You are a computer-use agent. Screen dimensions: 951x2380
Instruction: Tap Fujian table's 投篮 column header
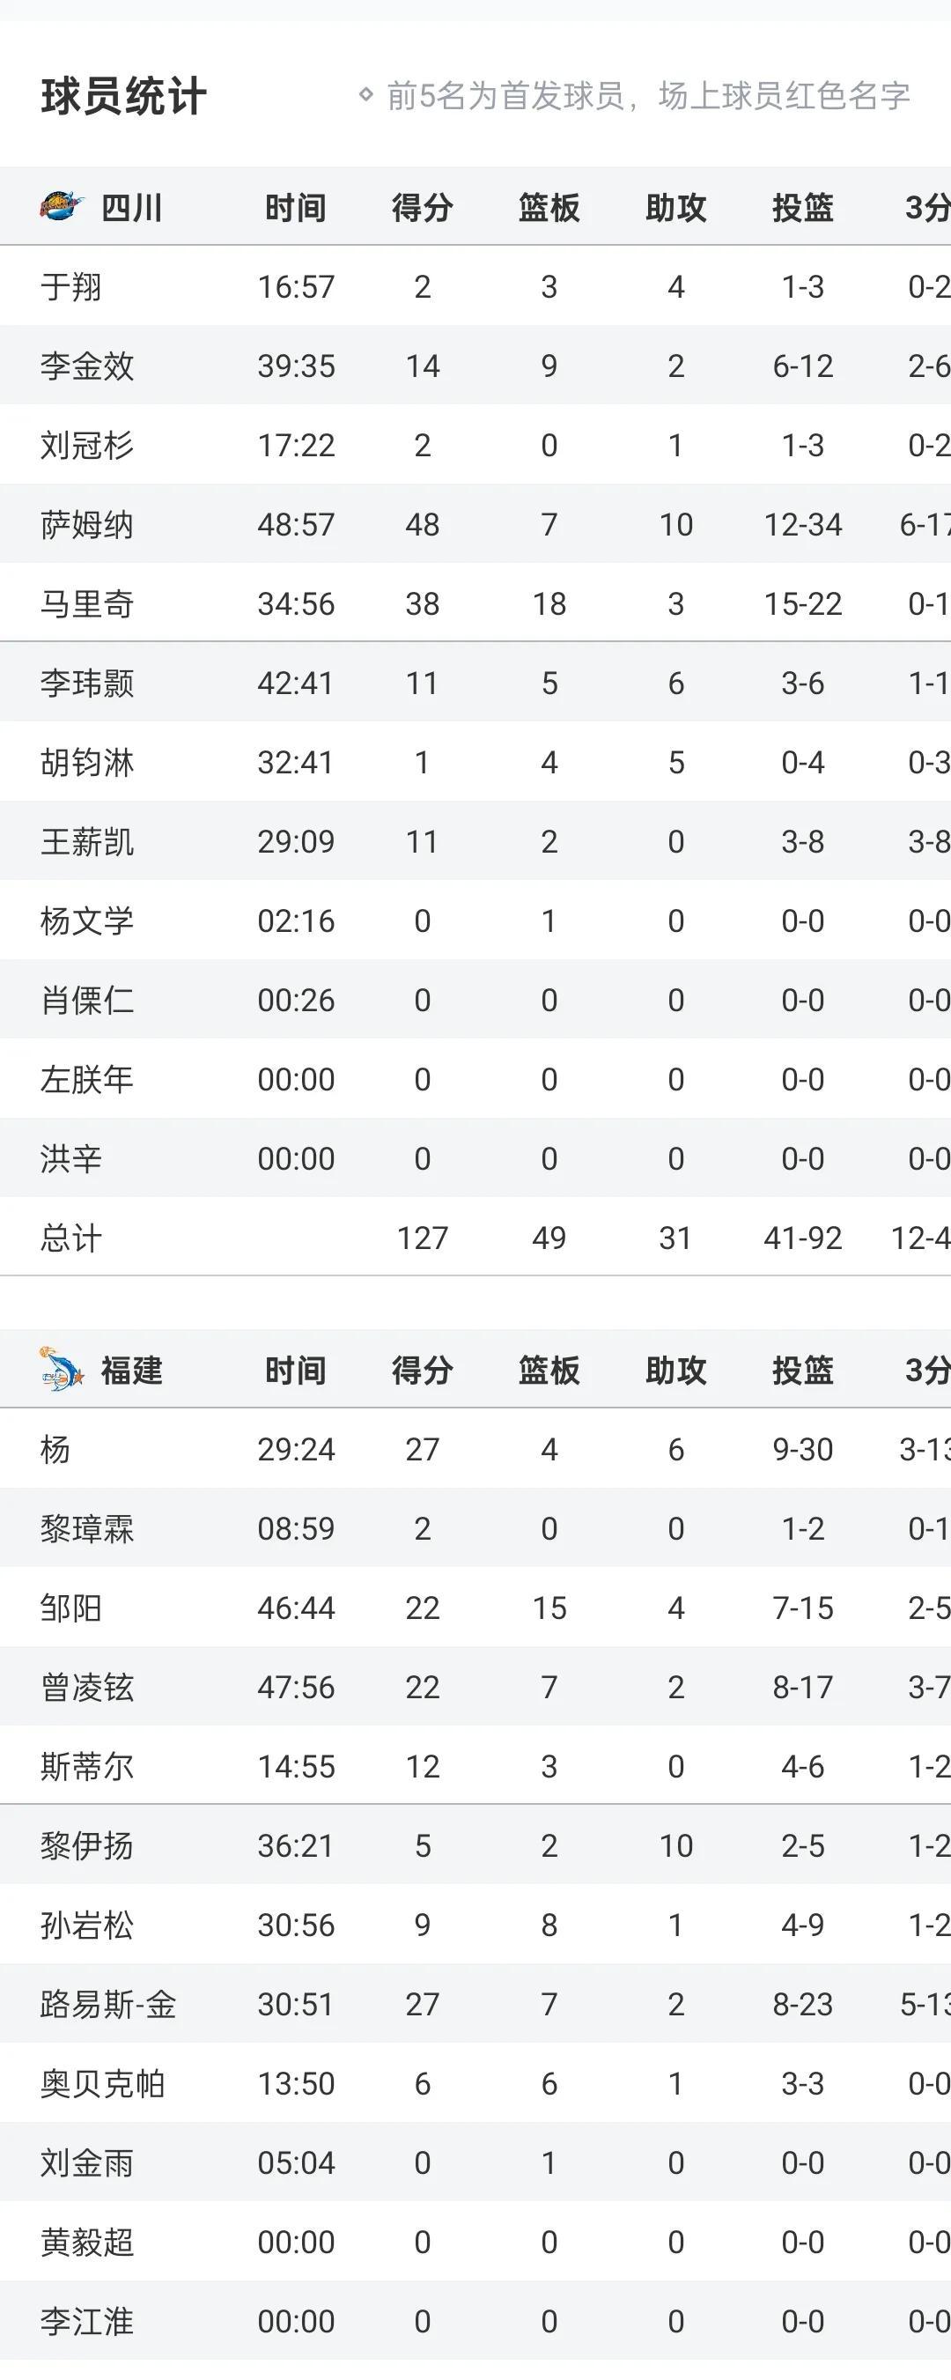[x=802, y=1371]
